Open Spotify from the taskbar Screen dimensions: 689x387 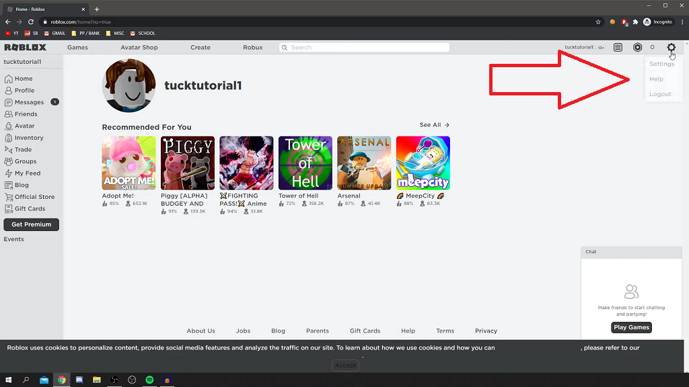coord(149,380)
